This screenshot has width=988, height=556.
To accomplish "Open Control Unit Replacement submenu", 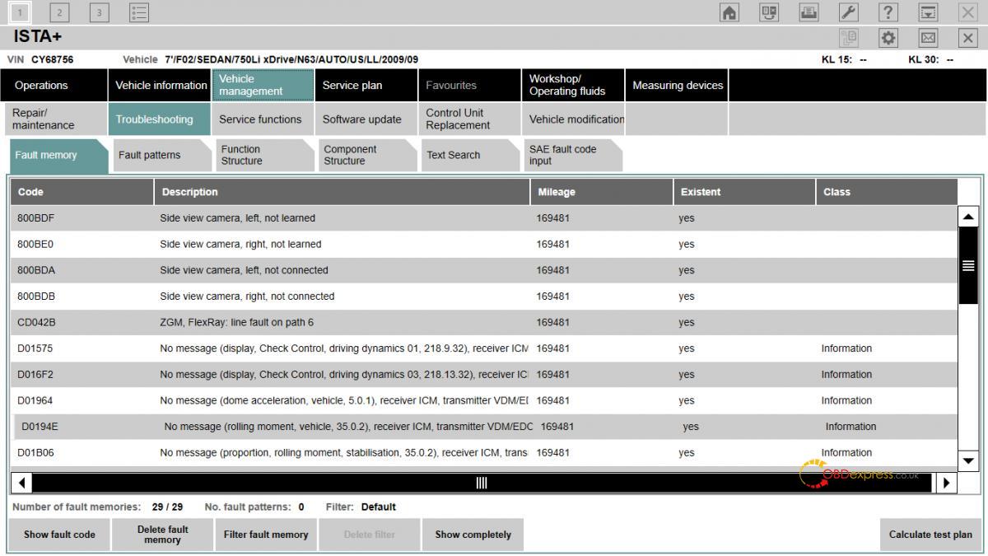I will [x=470, y=119].
